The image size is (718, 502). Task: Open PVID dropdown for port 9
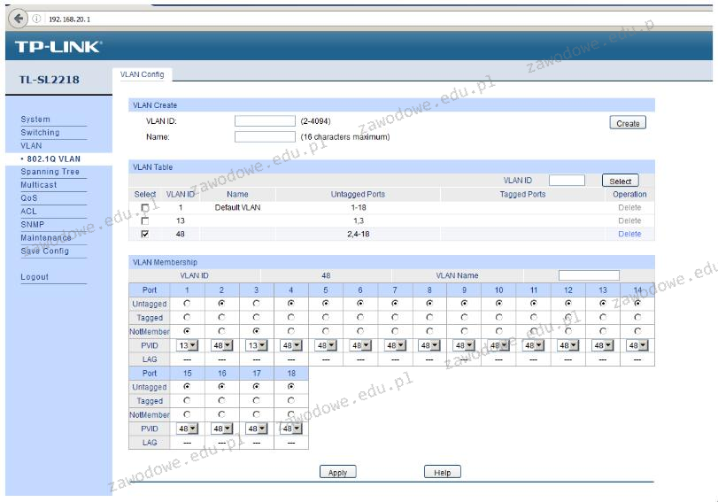pyautogui.click(x=464, y=345)
